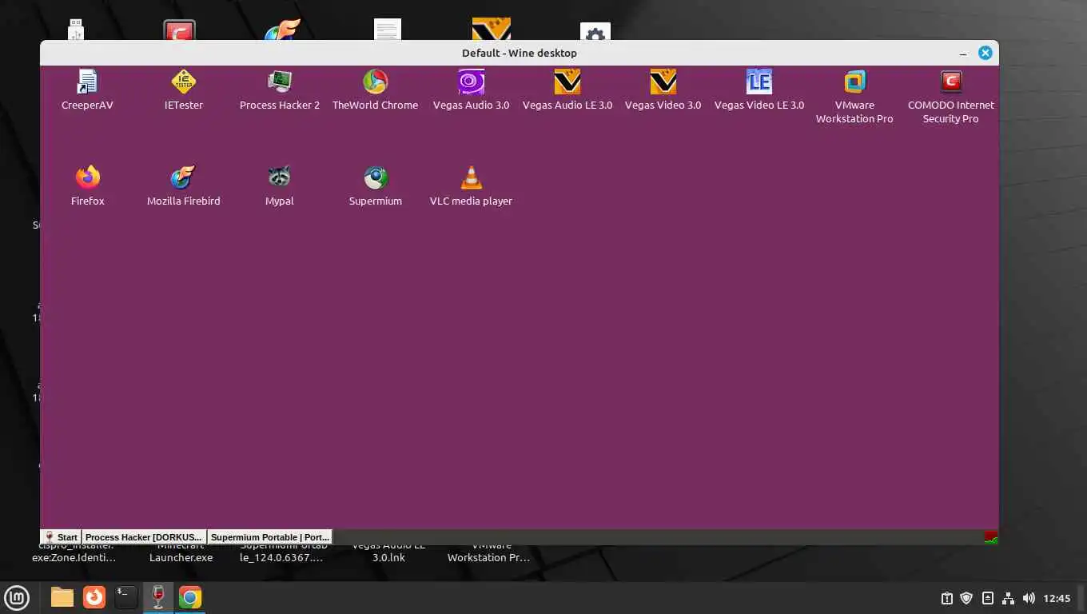
Task: Select COMODO Internet Security Pro icon
Action: pos(950,82)
